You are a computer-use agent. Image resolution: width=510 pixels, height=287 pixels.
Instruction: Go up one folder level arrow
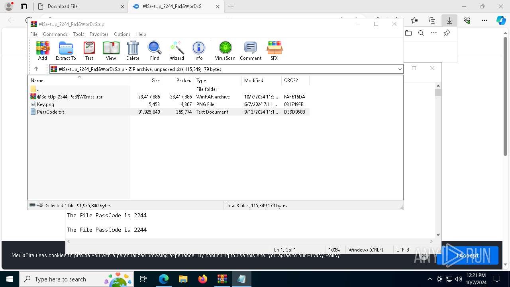point(36,69)
